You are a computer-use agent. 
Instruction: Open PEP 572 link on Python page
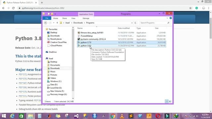pos(23,74)
